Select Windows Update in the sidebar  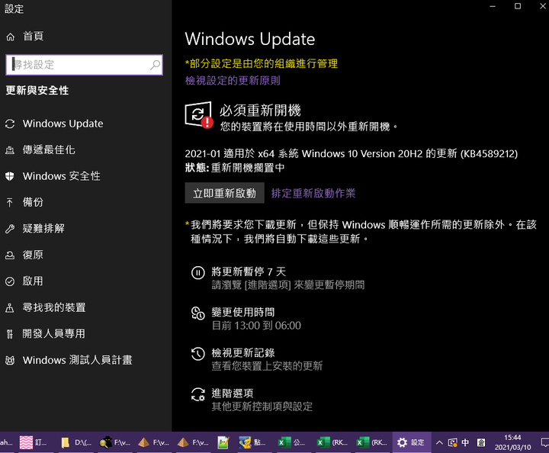coord(63,124)
